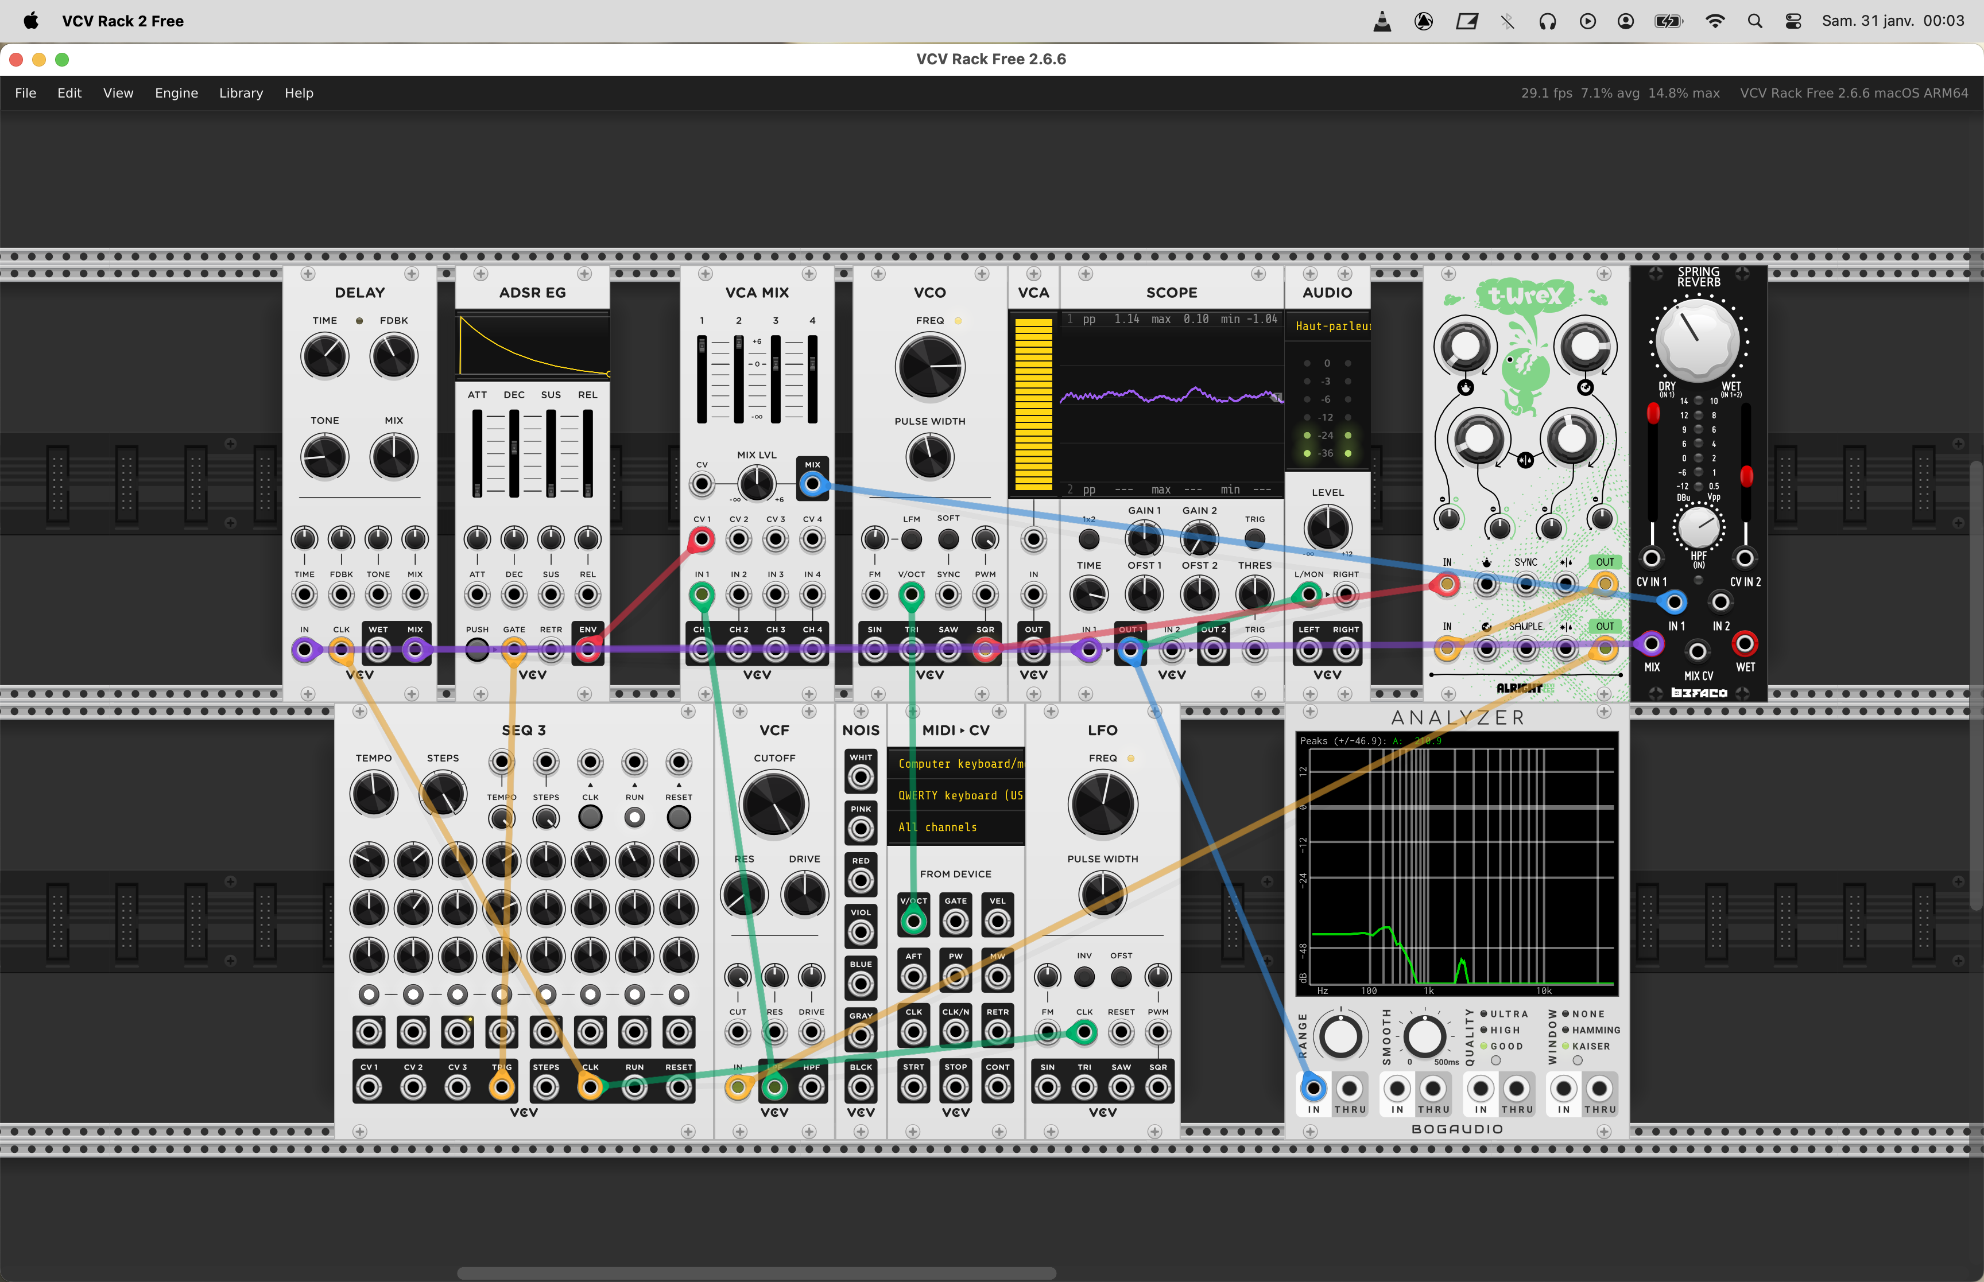Image resolution: width=1984 pixels, height=1282 pixels.
Task: Click the VCO FREQ knob
Action: (x=929, y=367)
